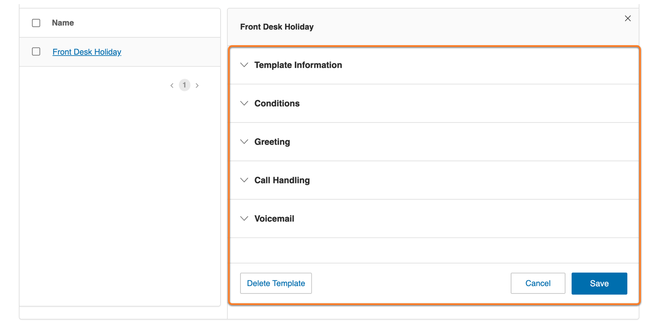Open the Greeting section heading

pyautogui.click(x=272, y=142)
